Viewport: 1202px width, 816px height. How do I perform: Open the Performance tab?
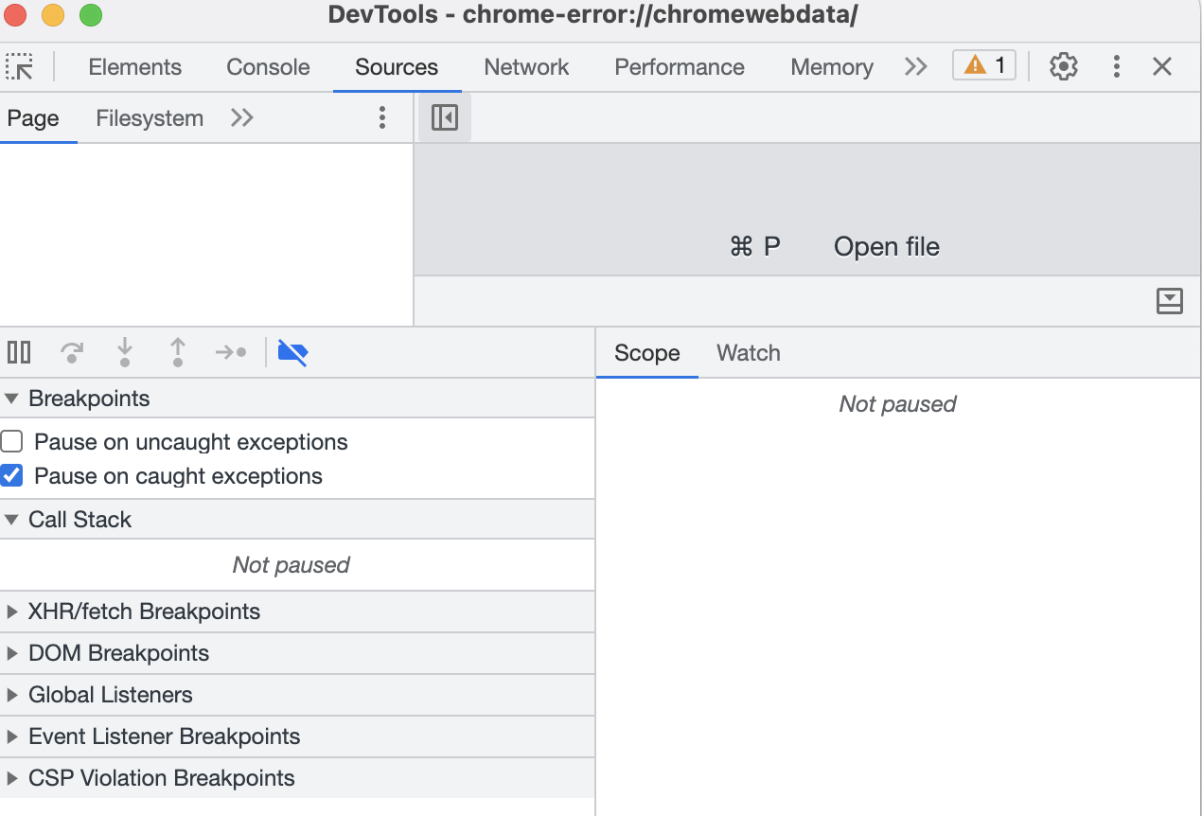pyautogui.click(x=680, y=67)
